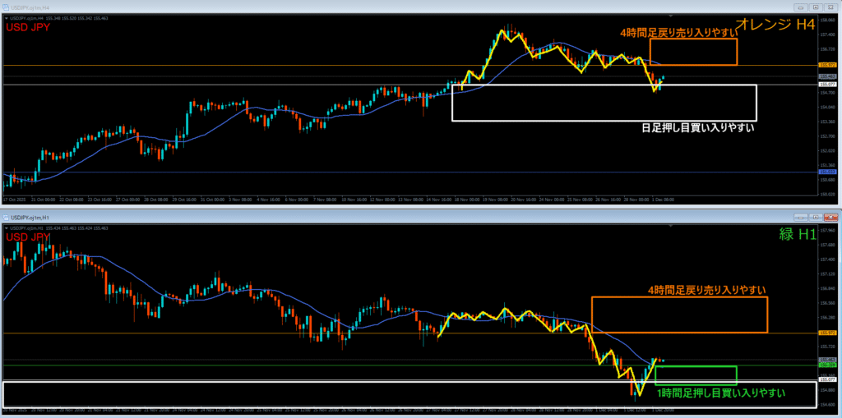Select the '日足押し目買い入りやすい' text label

pyautogui.click(x=698, y=128)
